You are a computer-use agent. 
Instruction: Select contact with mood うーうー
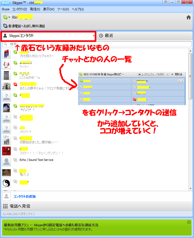tap(95, 65)
